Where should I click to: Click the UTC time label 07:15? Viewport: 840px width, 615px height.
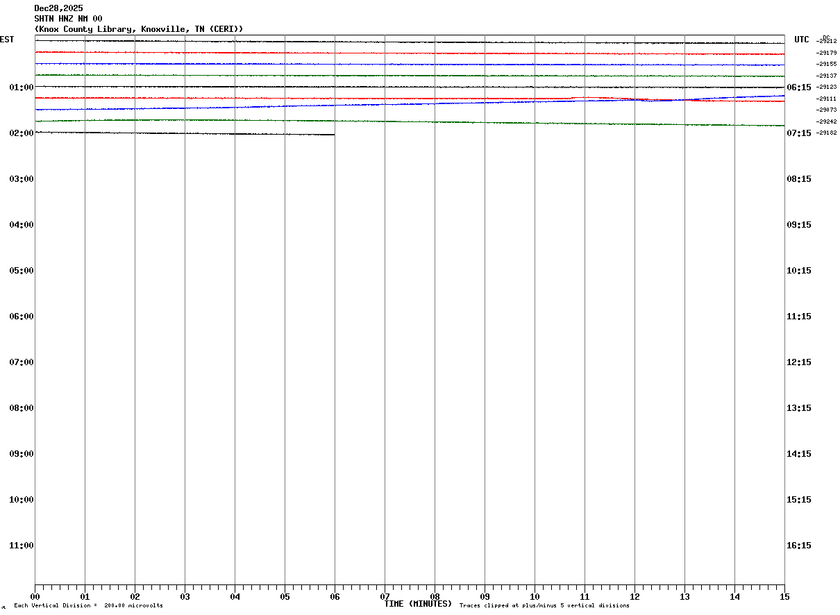coord(799,133)
